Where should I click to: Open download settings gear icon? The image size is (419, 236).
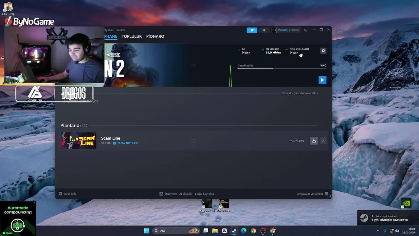pyautogui.click(x=323, y=51)
